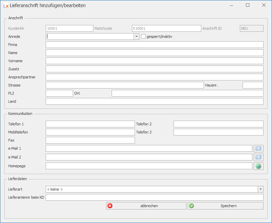Focus the Hausnr. field

(253, 85)
